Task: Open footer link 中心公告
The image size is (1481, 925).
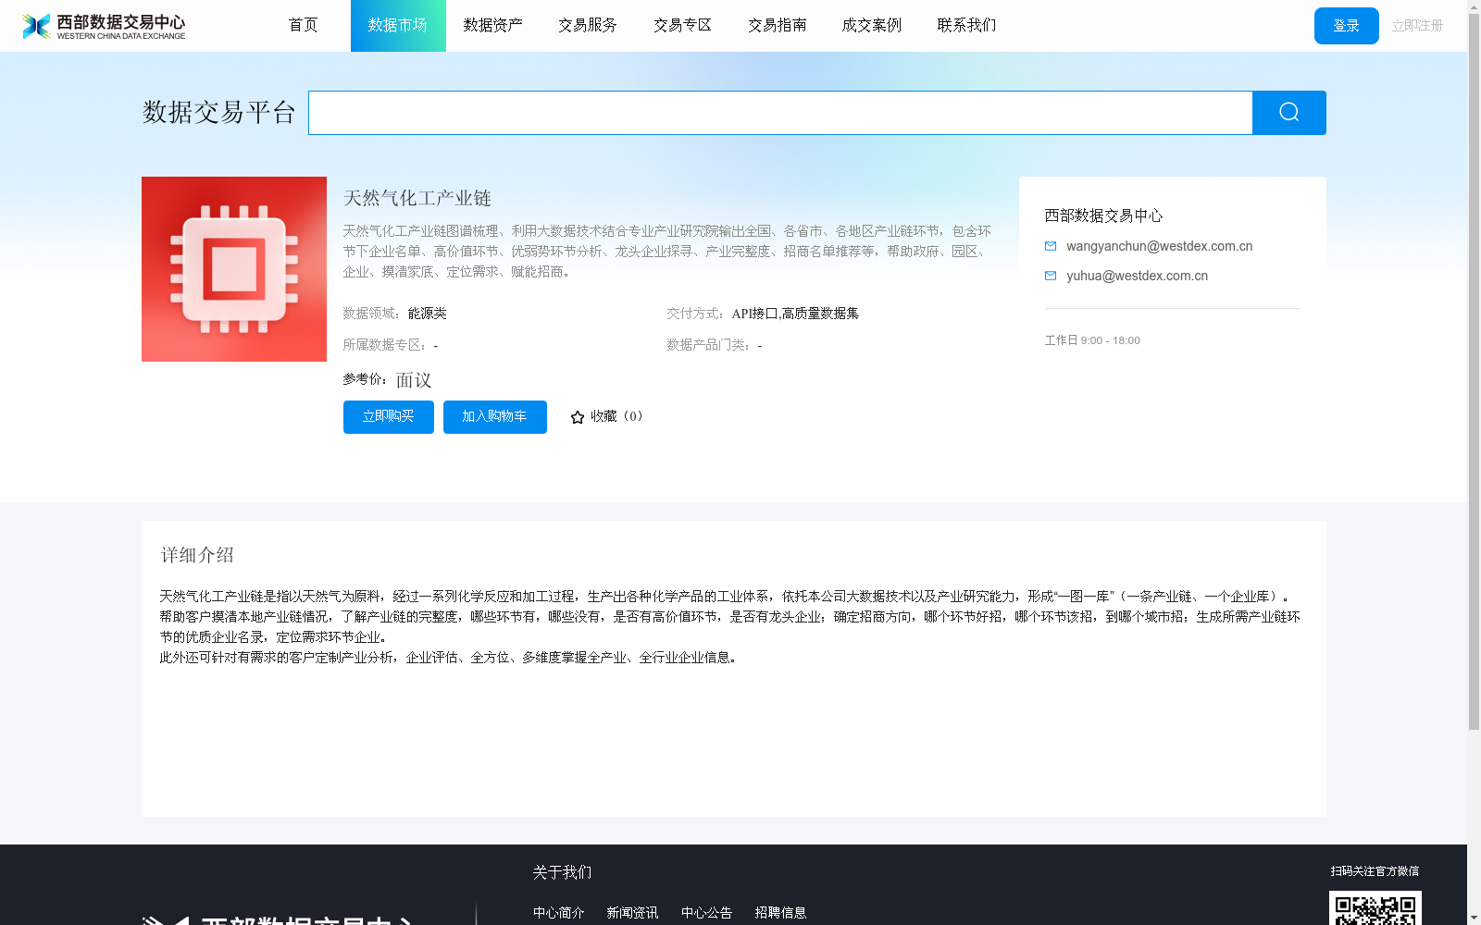Action: [x=706, y=913]
